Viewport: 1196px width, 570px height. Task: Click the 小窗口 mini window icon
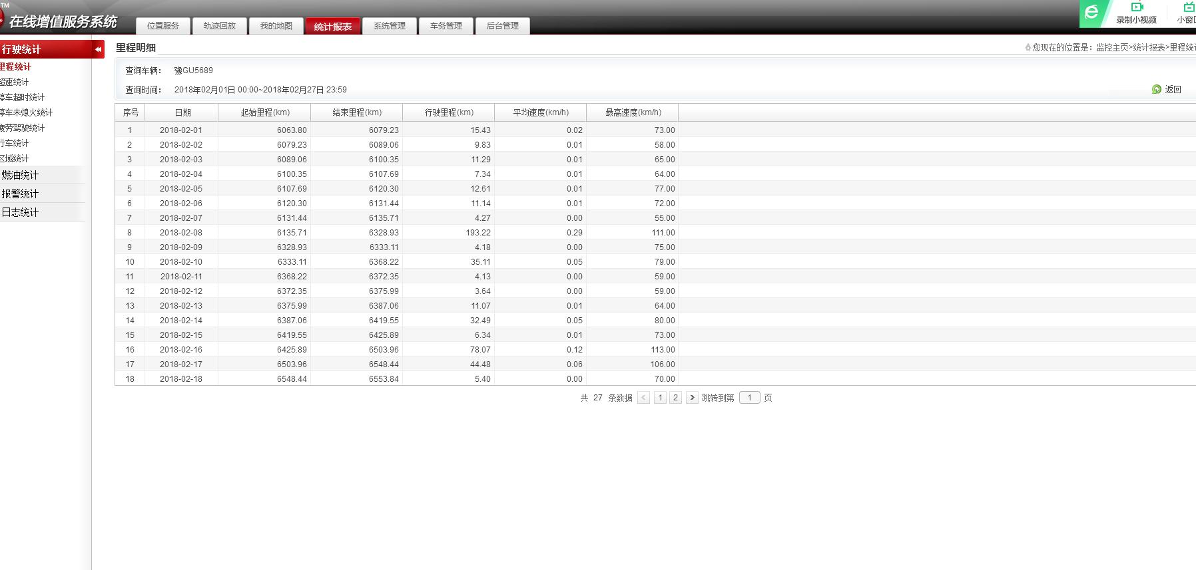(x=1188, y=7)
